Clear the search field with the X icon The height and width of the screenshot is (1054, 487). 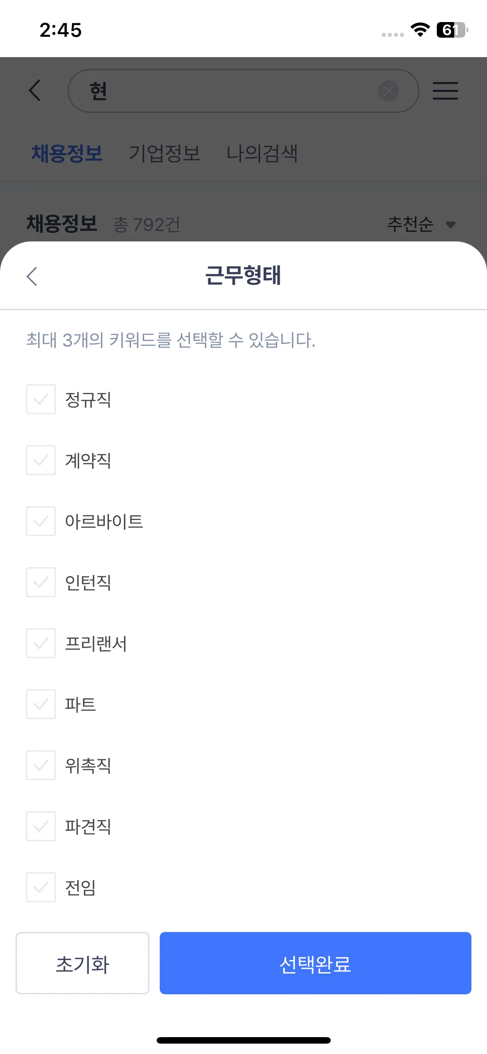(x=388, y=91)
